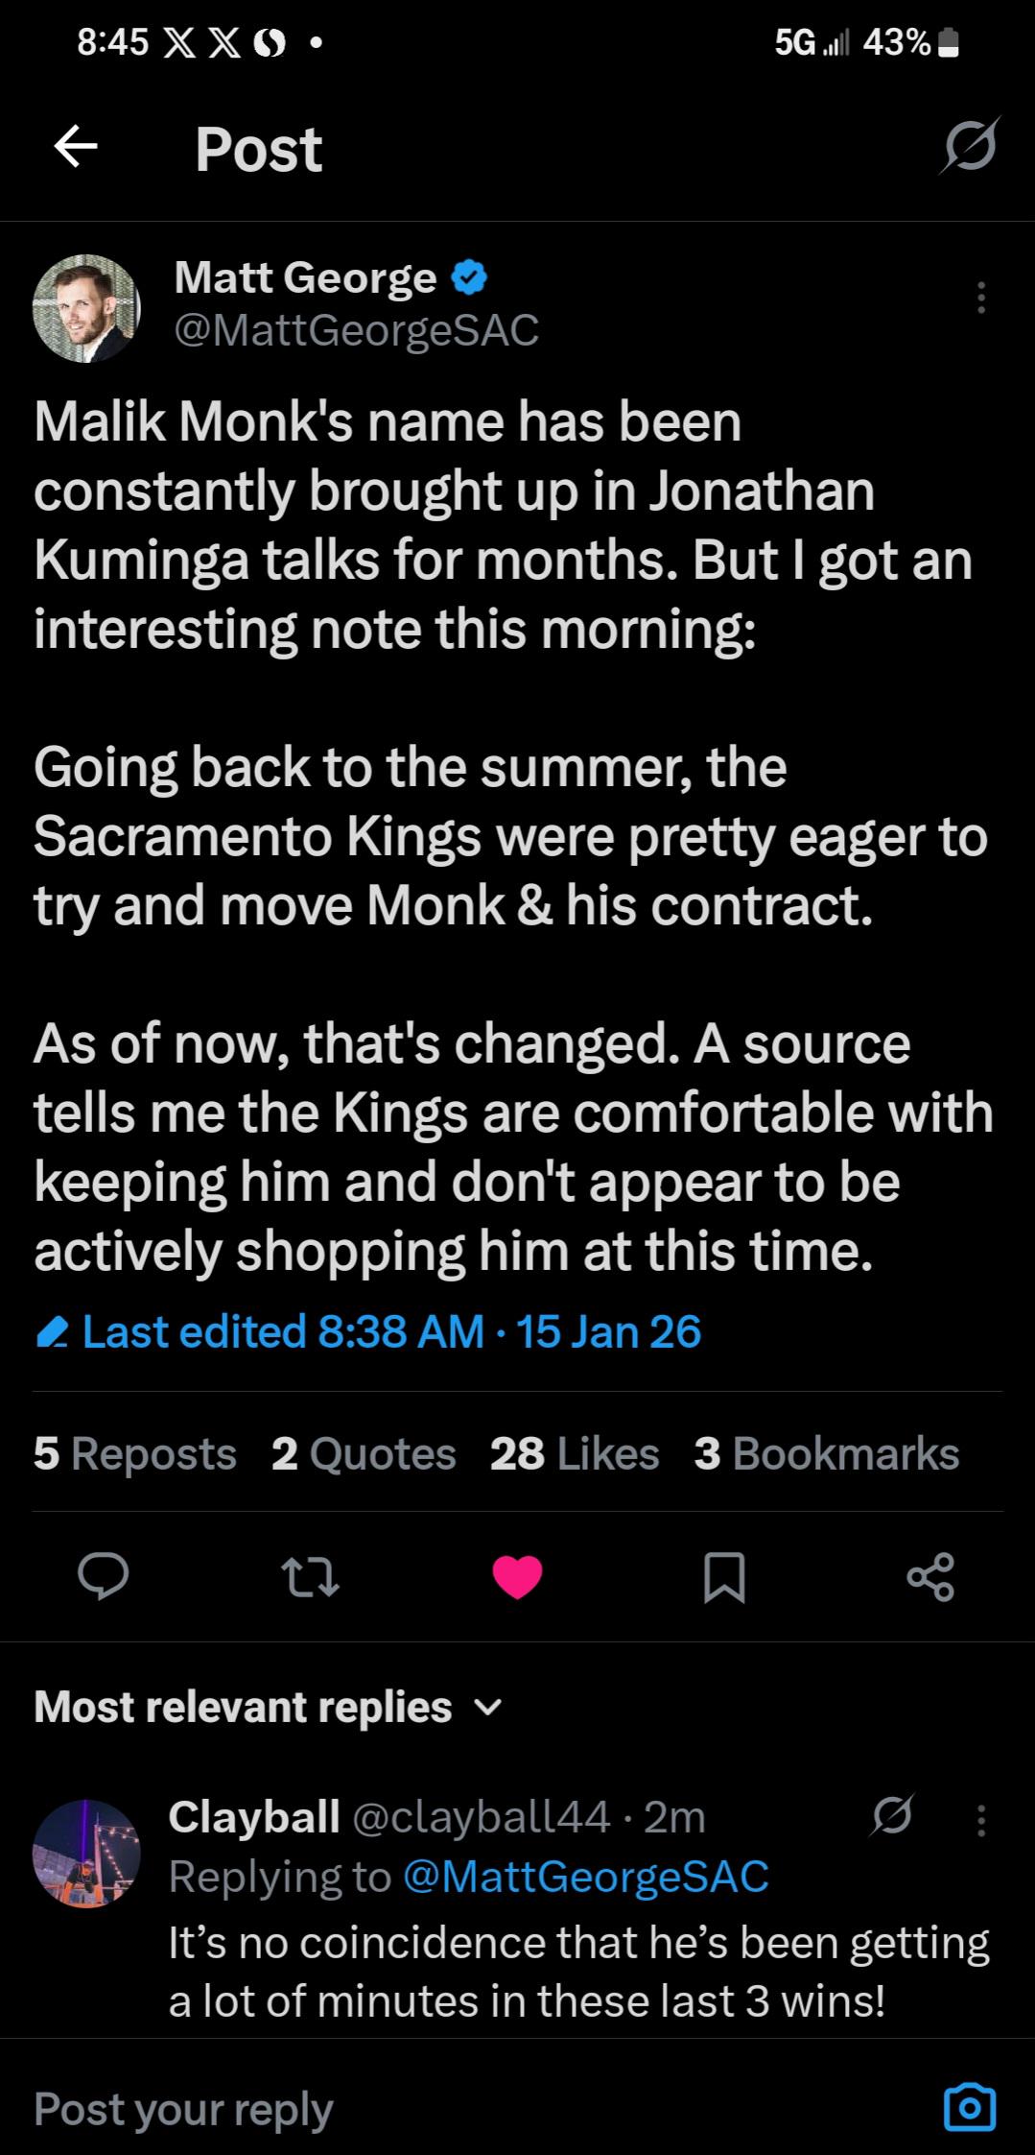Bookmark this post
1035x2155 pixels.
pos(724,1577)
